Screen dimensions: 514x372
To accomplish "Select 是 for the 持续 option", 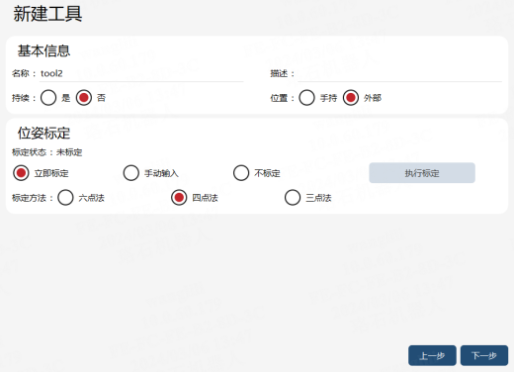I will (x=48, y=98).
